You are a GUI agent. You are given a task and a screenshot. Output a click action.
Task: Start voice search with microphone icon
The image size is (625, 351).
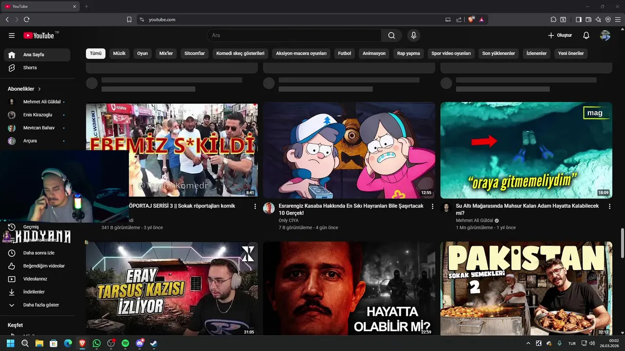(x=414, y=36)
